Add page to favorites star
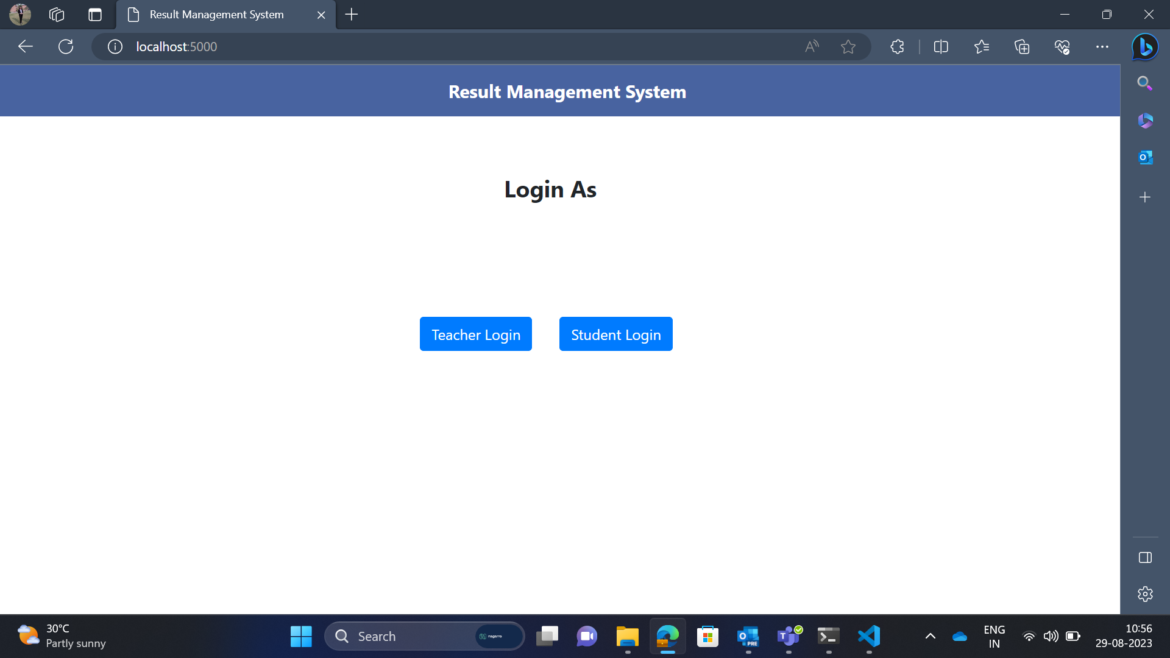Screen dimensions: 1170x658 (848, 46)
